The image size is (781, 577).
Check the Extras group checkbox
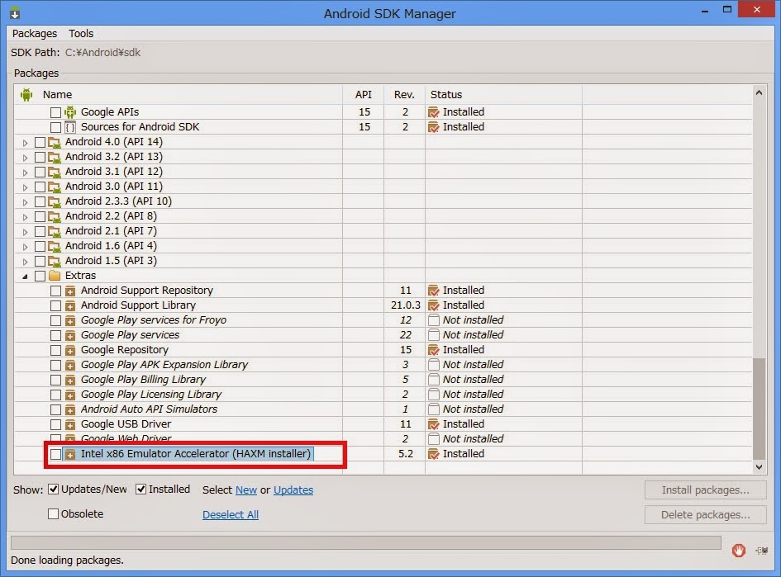[x=40, y=276]
